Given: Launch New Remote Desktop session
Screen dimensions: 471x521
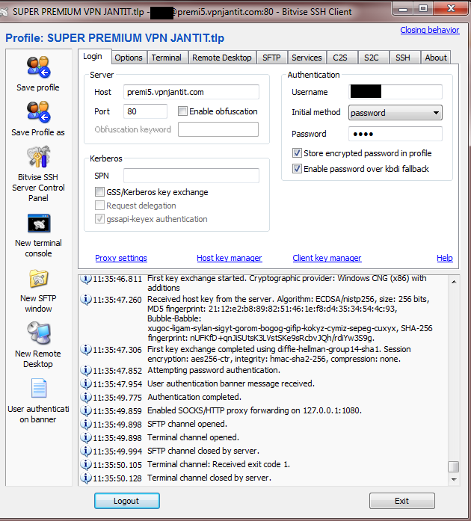Looking at the screenshot, I should 39,333.
